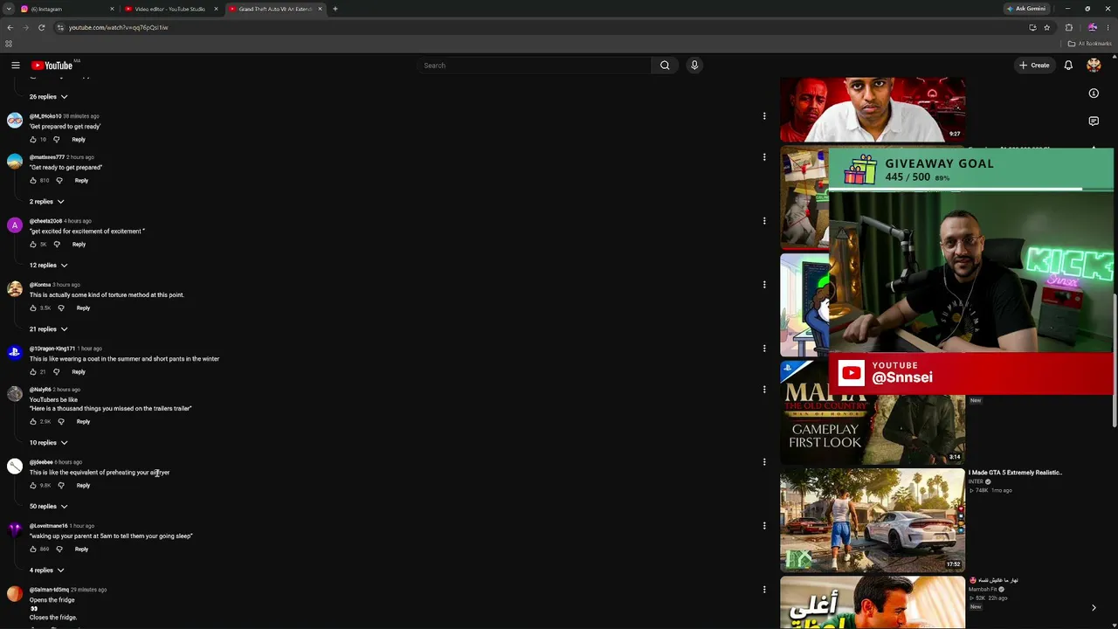The image size is (1118, 629).
Task: Click the Create button
Action: click(x=1034, y=66)
